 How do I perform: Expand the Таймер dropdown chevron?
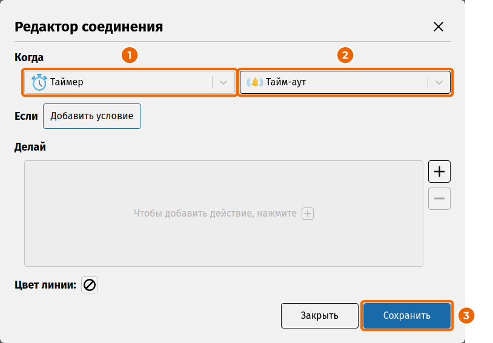(223, 83)
